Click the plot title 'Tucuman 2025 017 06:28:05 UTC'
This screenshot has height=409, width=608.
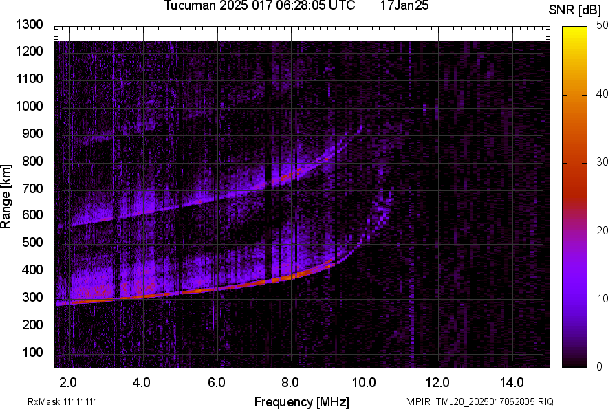[x=259, y=6]
